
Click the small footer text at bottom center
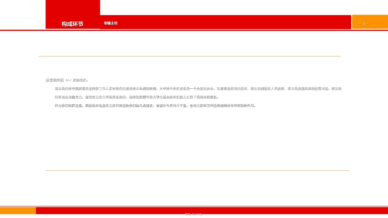click(x=194, y=214)
